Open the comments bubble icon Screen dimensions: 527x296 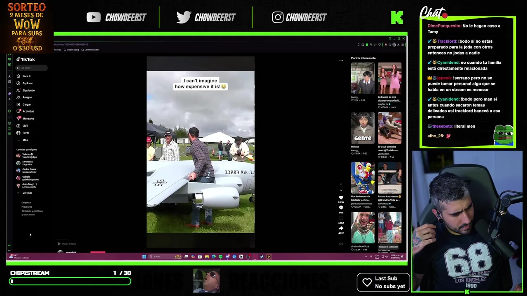tap(341, 208)
